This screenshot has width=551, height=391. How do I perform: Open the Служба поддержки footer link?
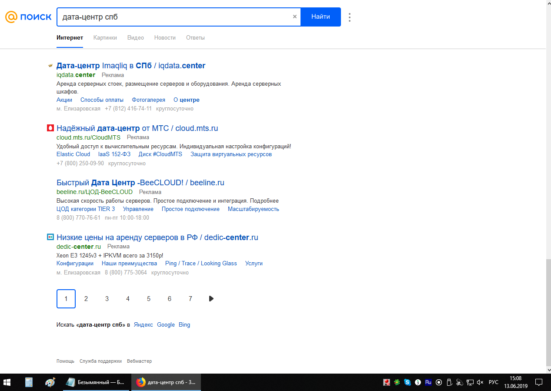click(x=100, y=361)
